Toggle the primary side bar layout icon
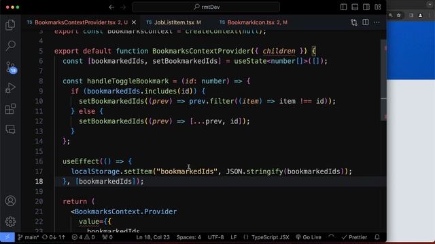The image size is (435, 244). (343, 7)
